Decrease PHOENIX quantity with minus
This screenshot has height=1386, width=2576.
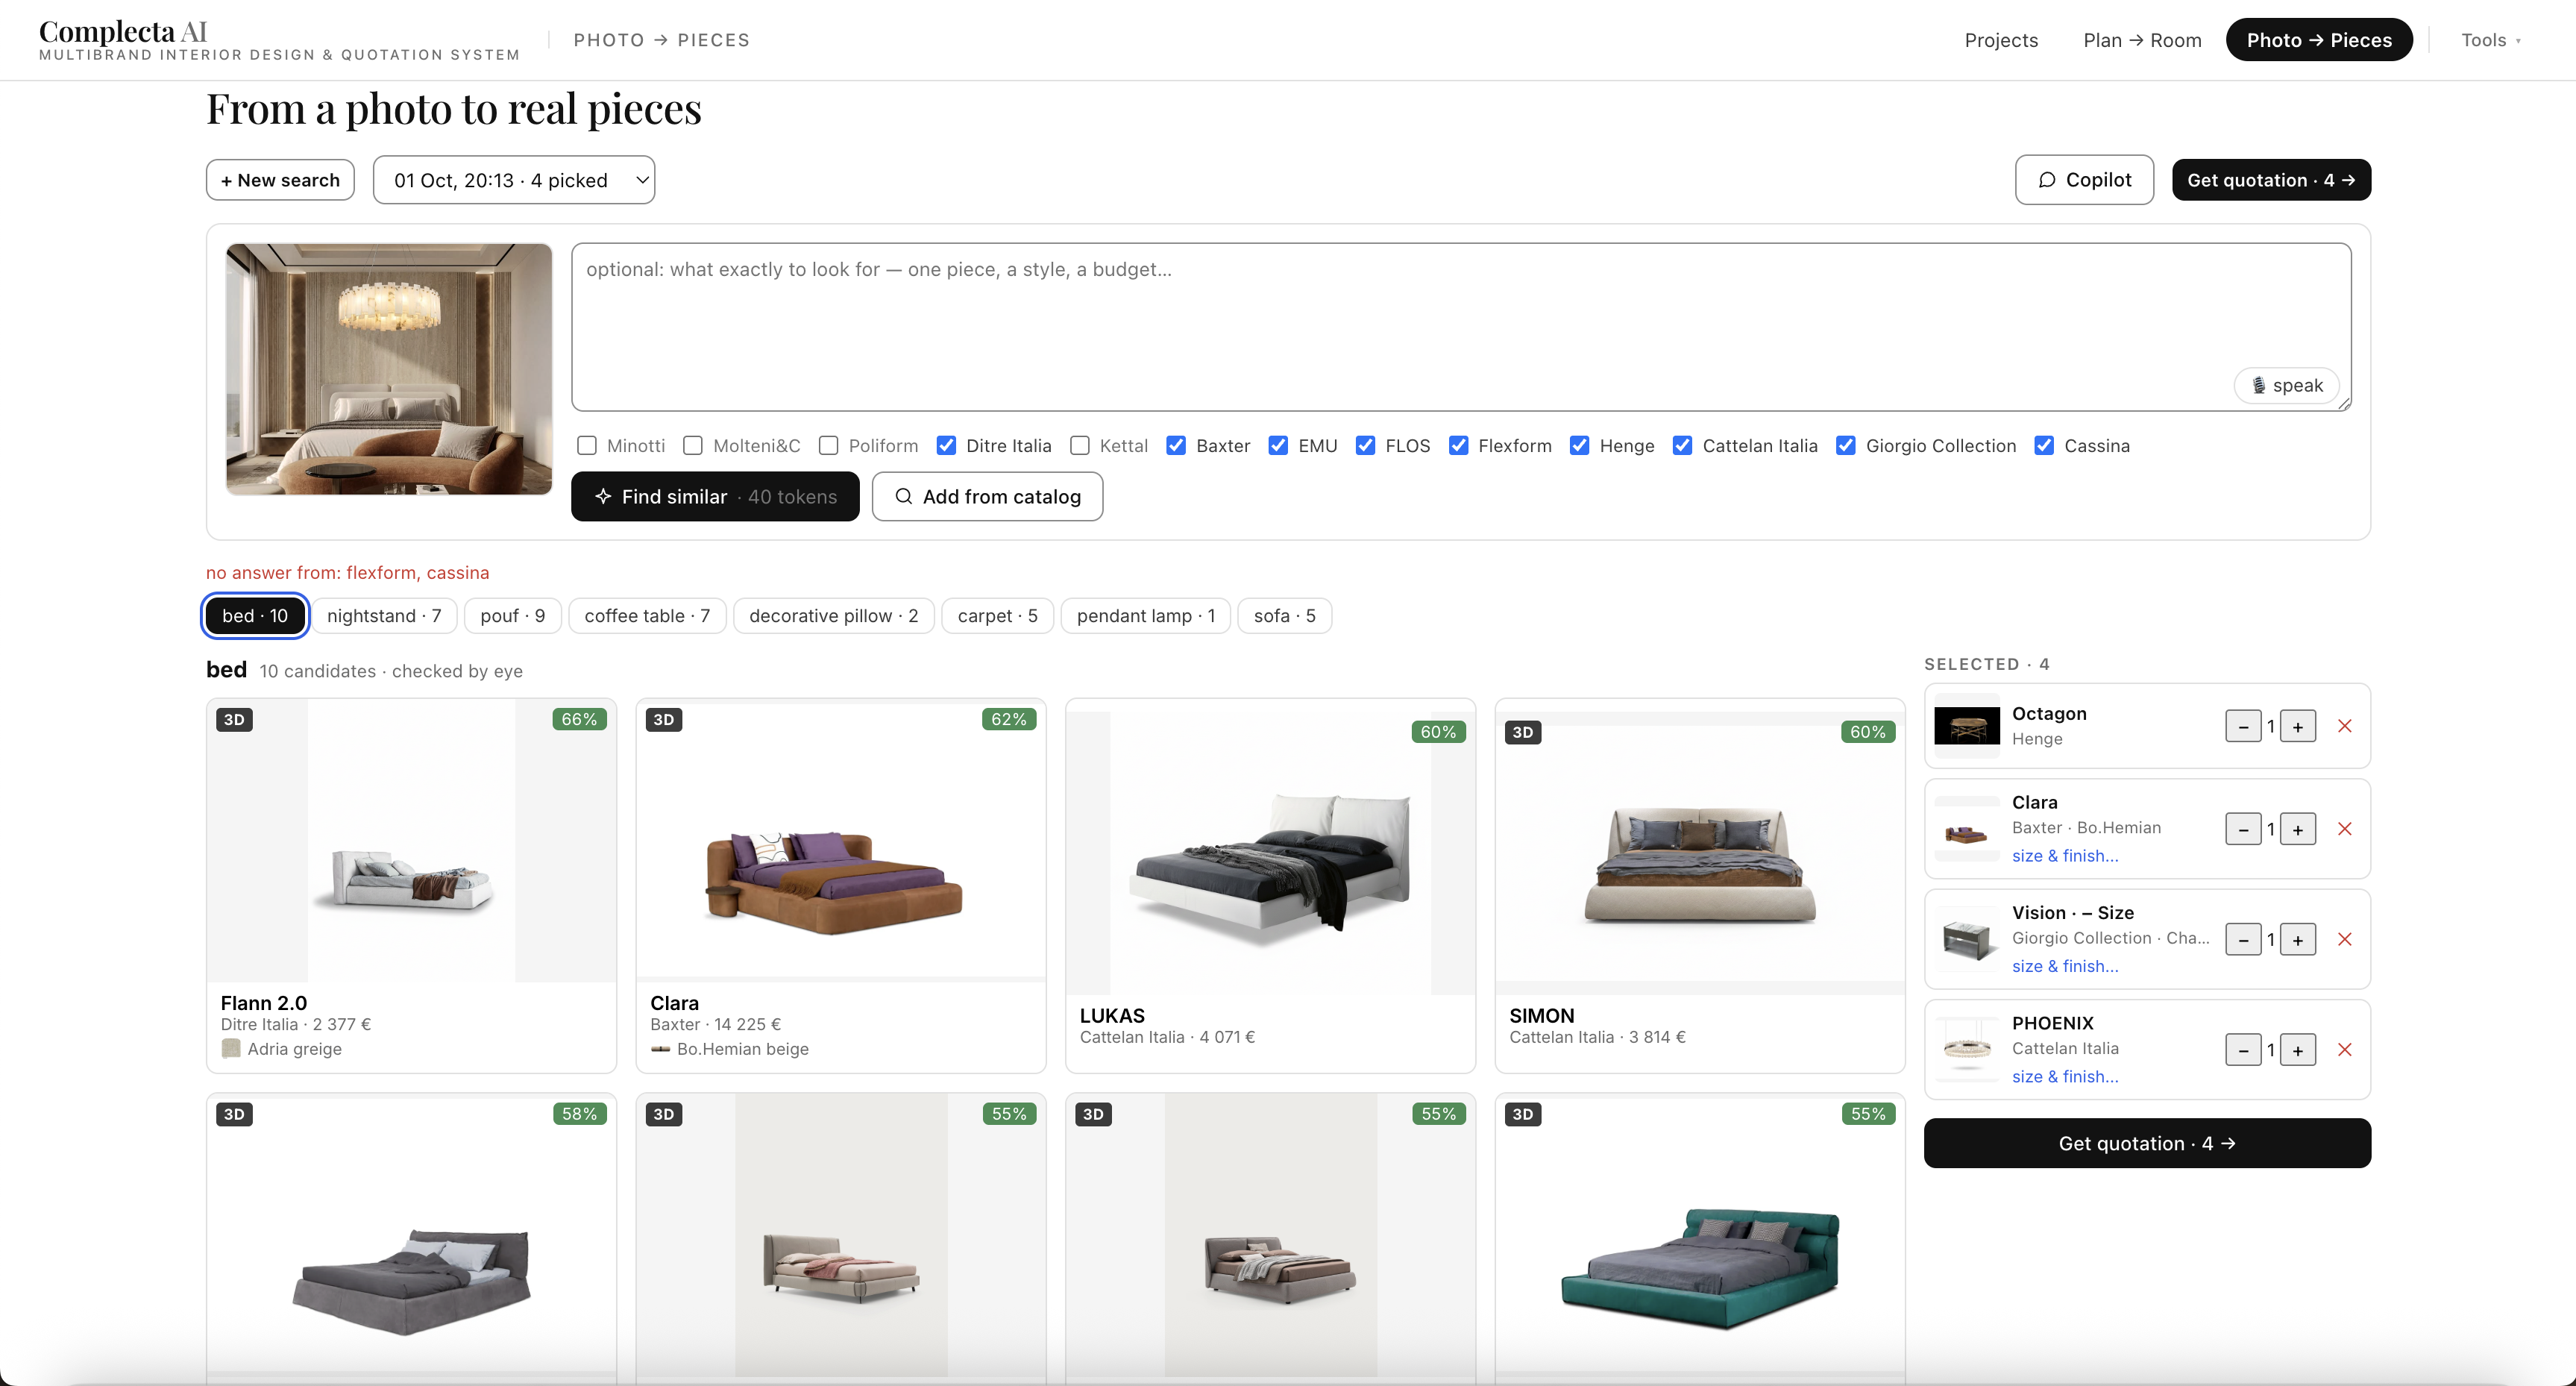pos(2243,1050)
